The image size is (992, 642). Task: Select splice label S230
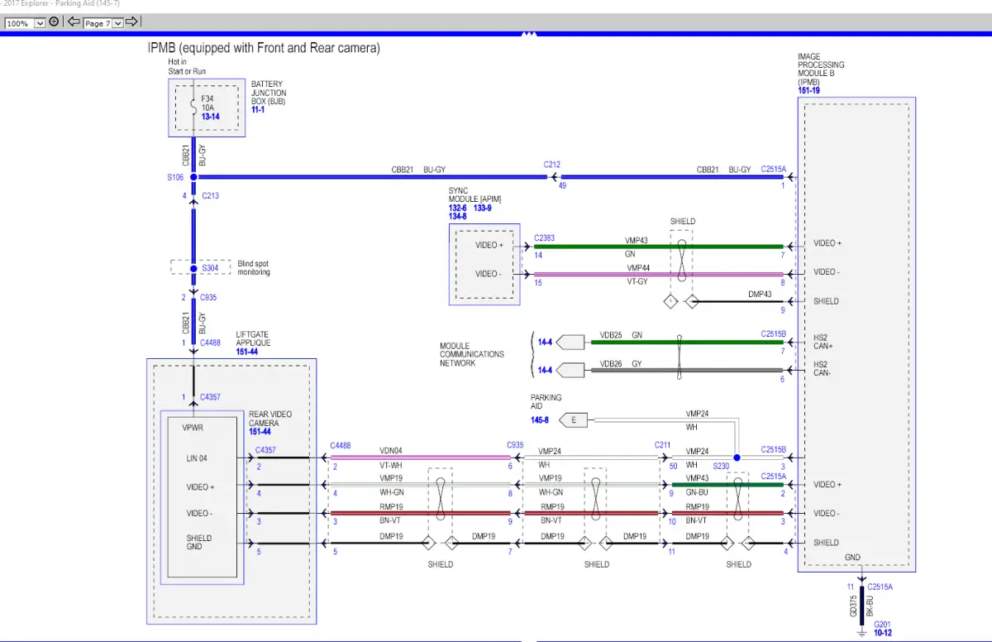pos(722,467)
